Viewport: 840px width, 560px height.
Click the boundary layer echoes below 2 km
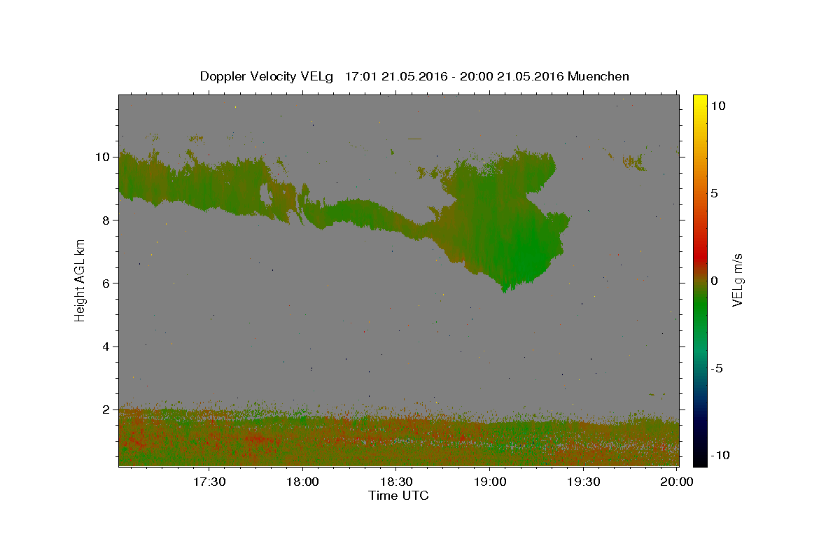tap(398, 437)
